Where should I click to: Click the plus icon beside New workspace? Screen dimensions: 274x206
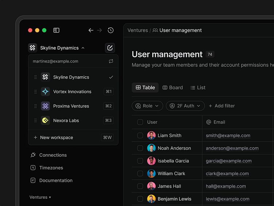[x=35, y=137]
